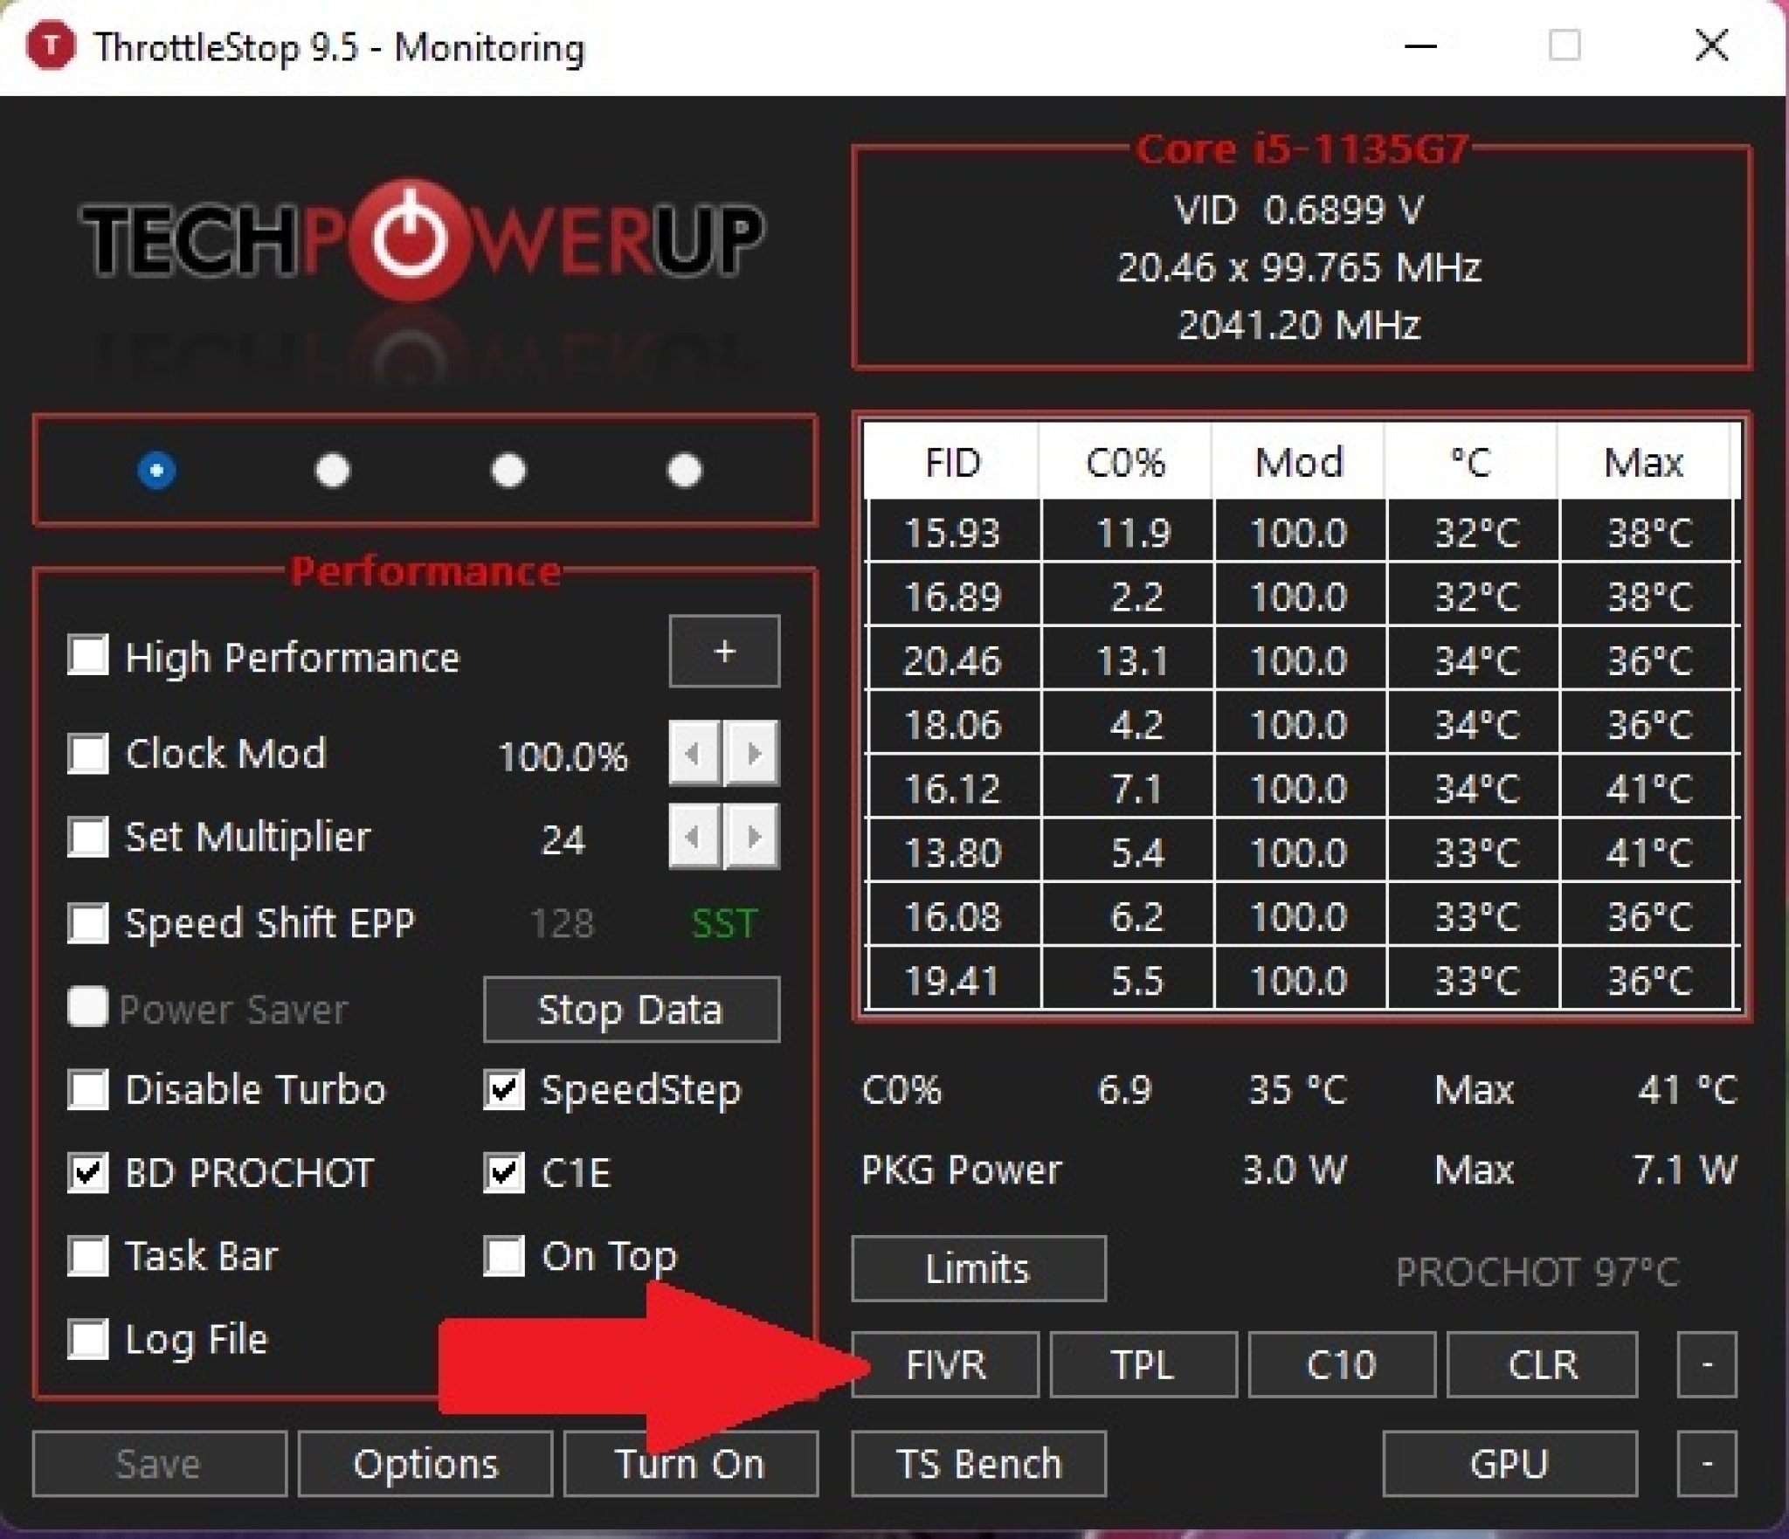Uncheck the BD PROCHOT checkbox
The width and height of the screenshot is (1789, 1539).
(88, 1172)
